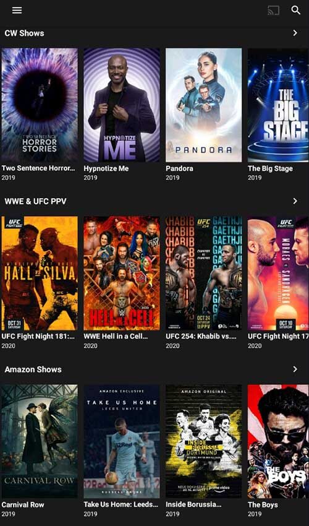Open search with the magnifier icon
The width and height of the screenshot is (309, 526).
(x=295, y=10)
